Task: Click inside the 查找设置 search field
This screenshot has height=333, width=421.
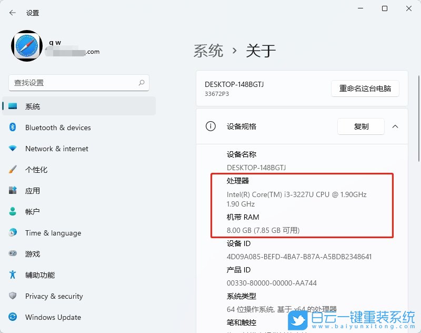Action: coord(79,83)
